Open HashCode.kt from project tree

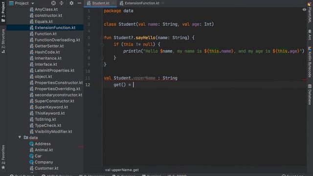tap(47, 52)
